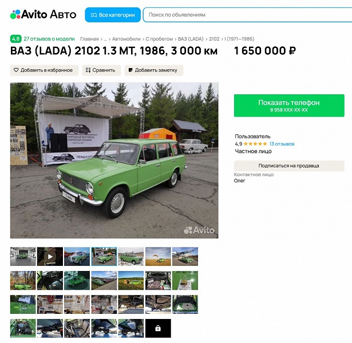This screenshot has width=352, height=343.
Task: Click the Добавить заметку note icon
Action: coord(130,70)
